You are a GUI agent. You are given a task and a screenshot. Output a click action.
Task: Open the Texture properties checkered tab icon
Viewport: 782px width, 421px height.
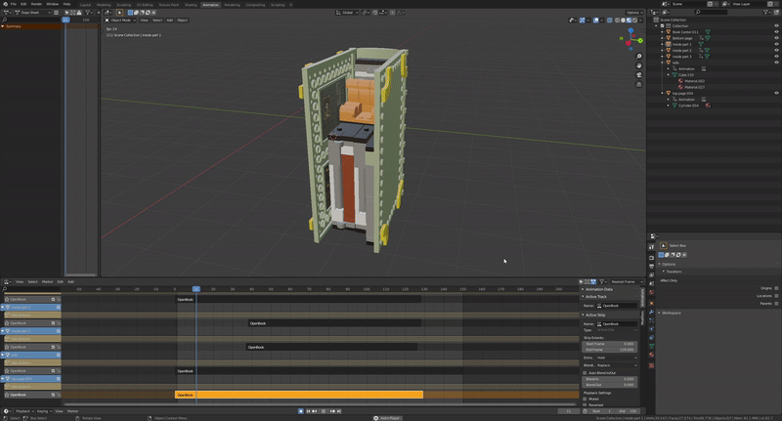[651, 365]
